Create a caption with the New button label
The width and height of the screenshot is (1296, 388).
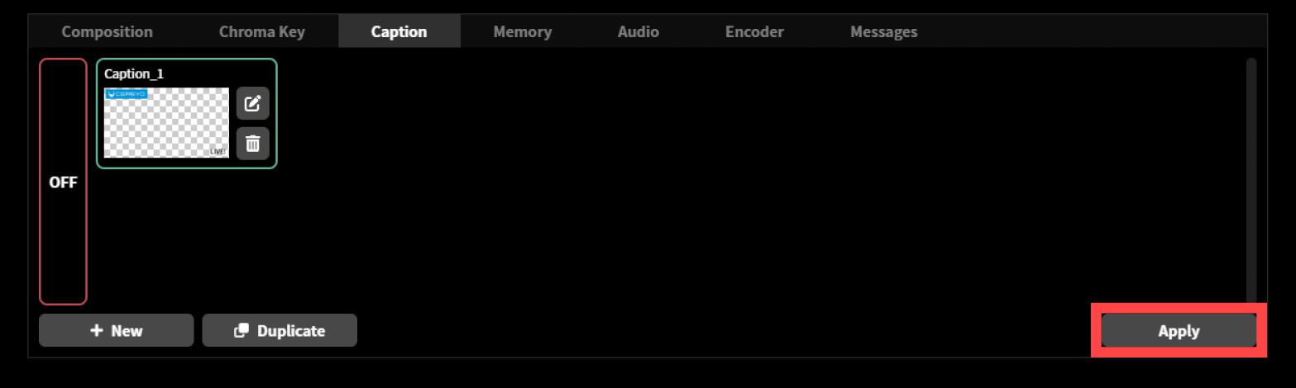point(127,331)
